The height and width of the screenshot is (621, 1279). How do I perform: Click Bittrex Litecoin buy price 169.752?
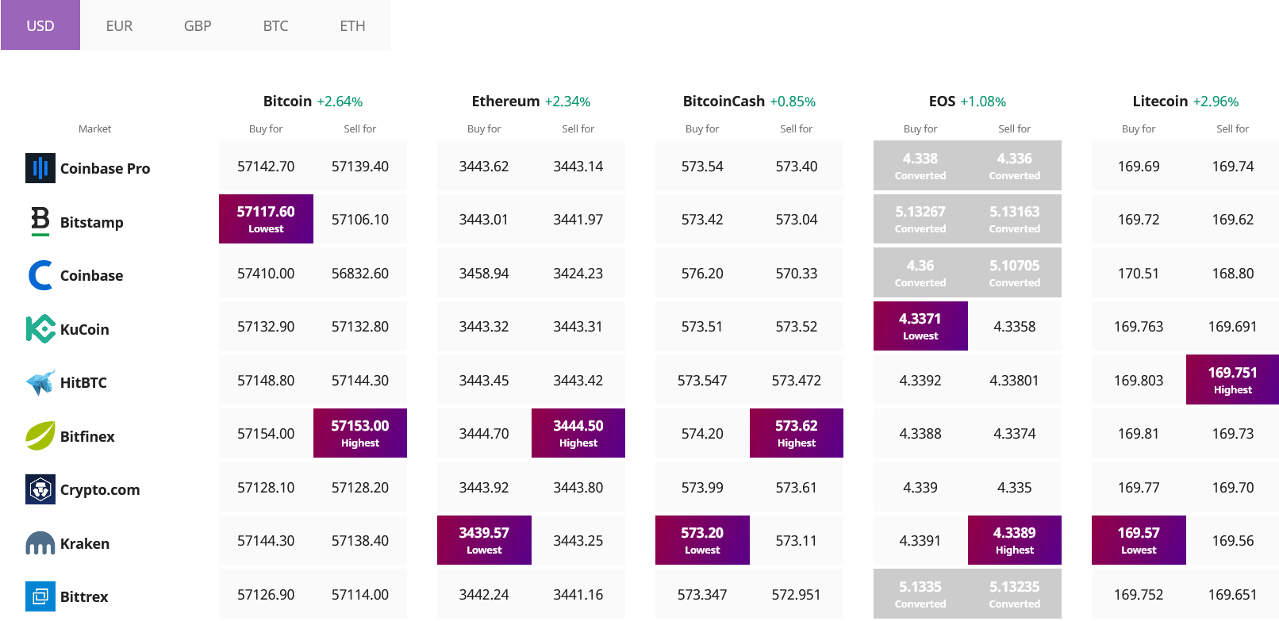1139,595
